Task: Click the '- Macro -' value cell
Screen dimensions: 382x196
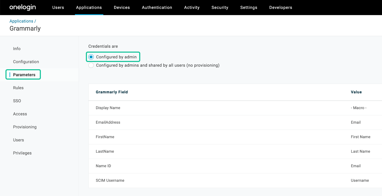Action: pos(359,108)
